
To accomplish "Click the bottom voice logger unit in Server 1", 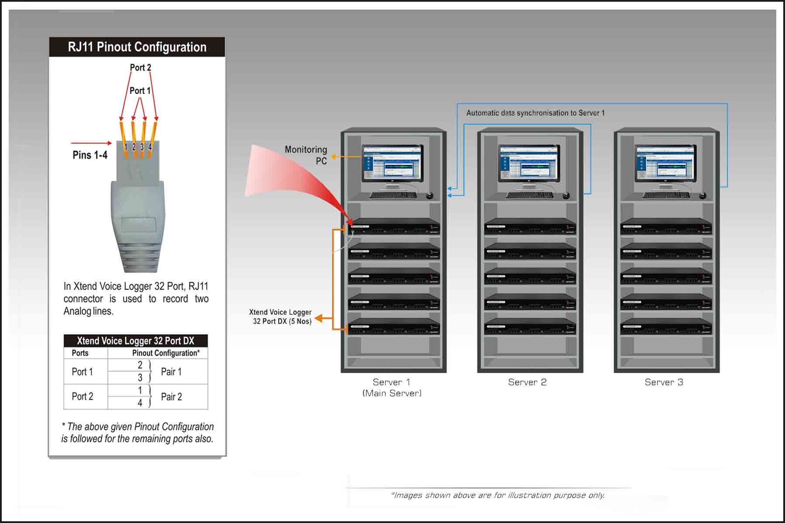I will tap(394, 326).
